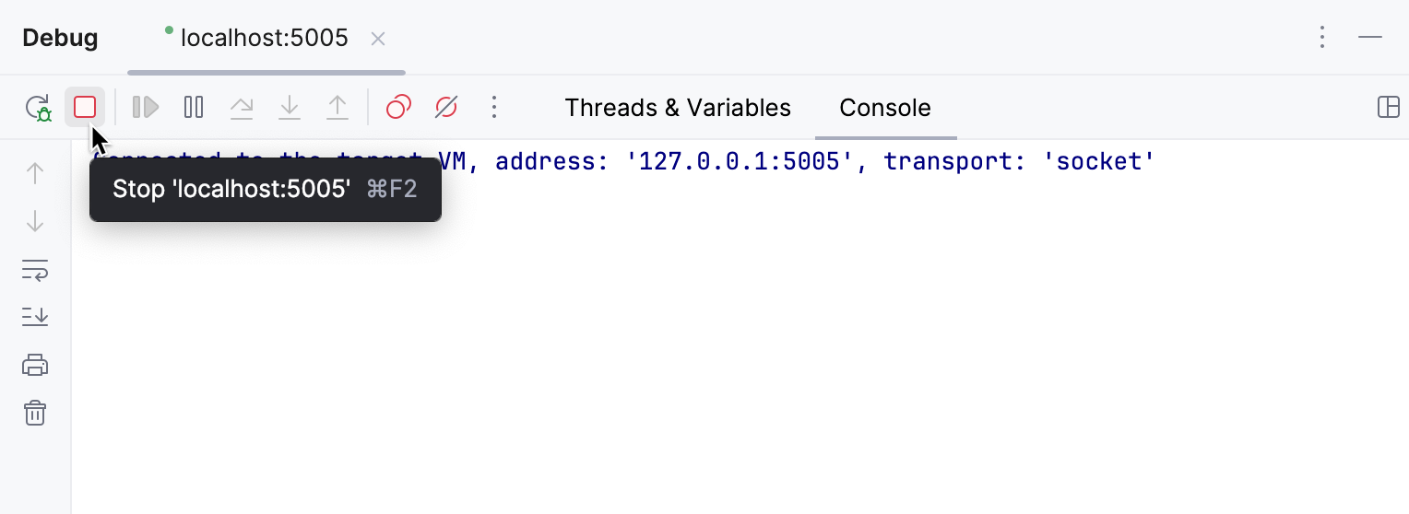
Task: Select the Console tab
Action: pos(885,108)
